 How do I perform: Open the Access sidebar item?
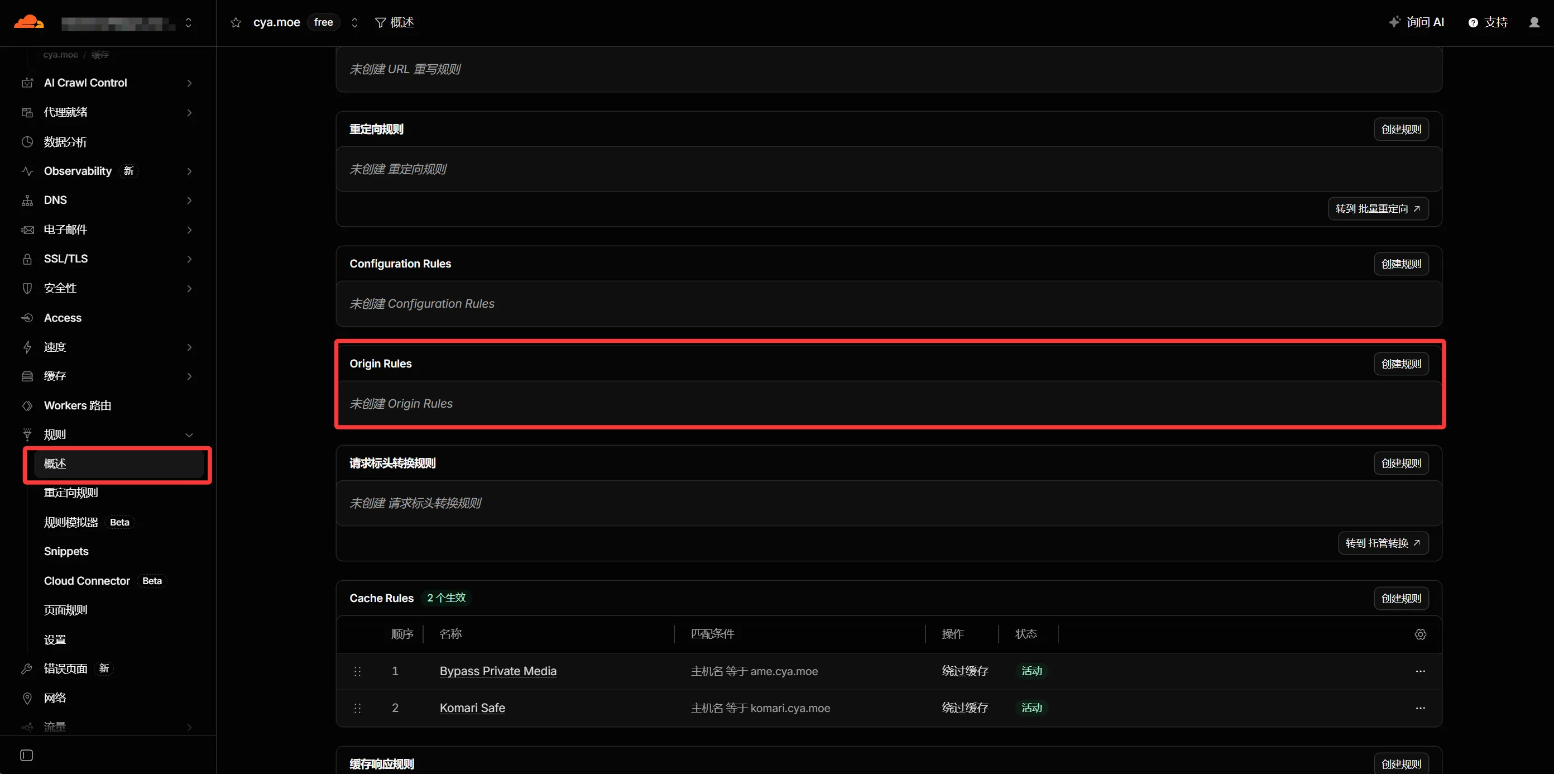tap(63, 318)
